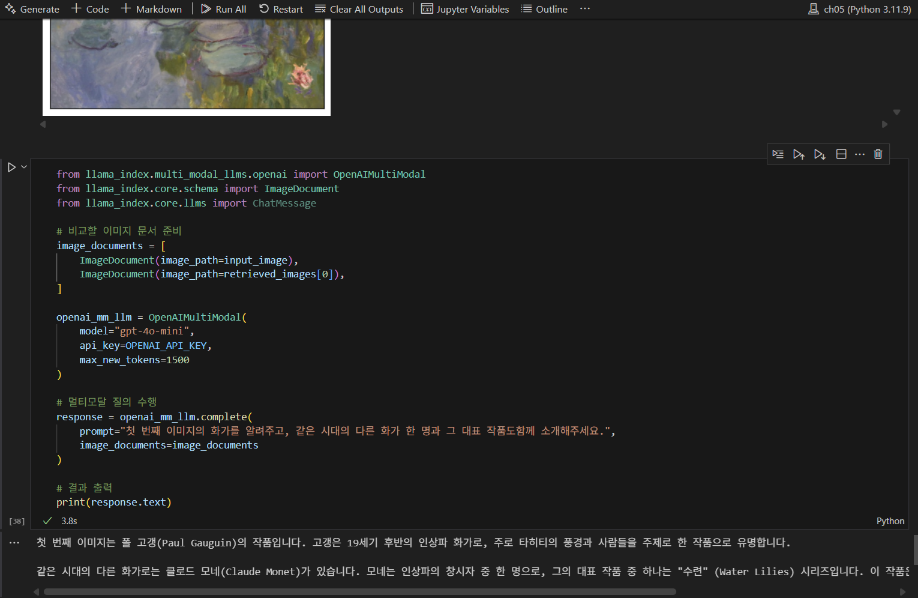The height and width of the screenshot is (598, 918).
Task: Click the Claude Monet output line
Action: 473,572
